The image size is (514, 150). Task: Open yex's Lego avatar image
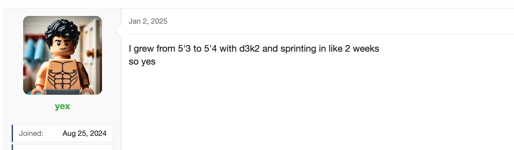pyautogui.click(x=63, y=55)
